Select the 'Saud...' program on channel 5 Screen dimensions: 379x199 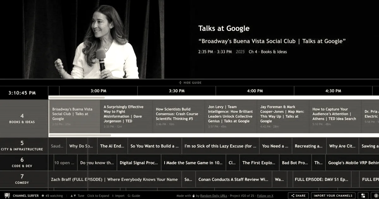coord(57,146)
